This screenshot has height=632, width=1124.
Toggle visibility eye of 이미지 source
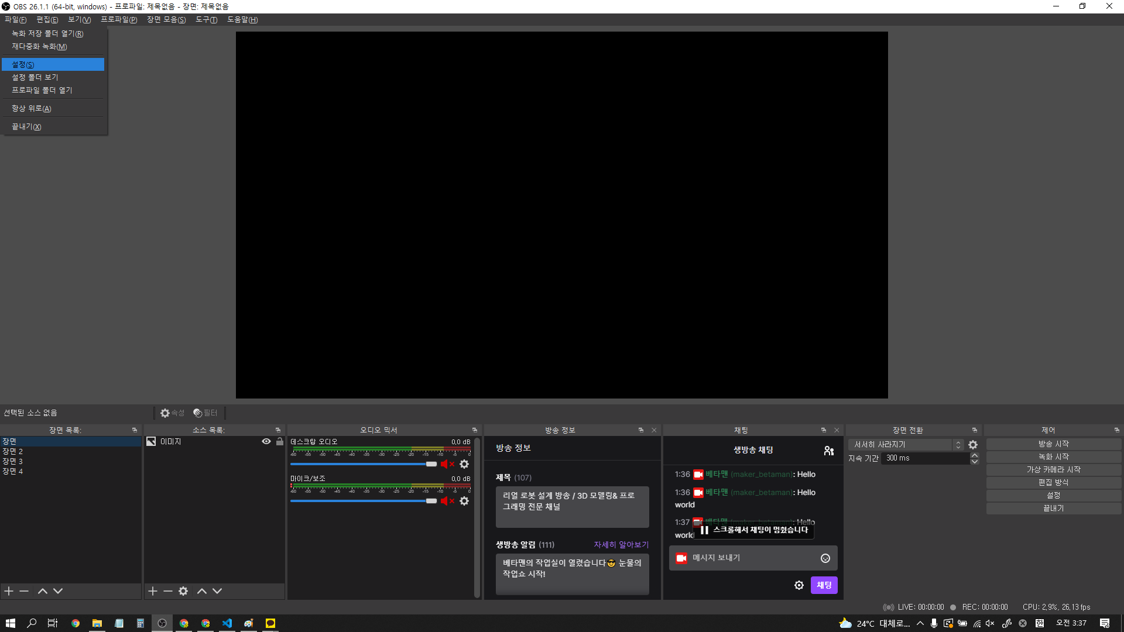(x=266, y=442)
